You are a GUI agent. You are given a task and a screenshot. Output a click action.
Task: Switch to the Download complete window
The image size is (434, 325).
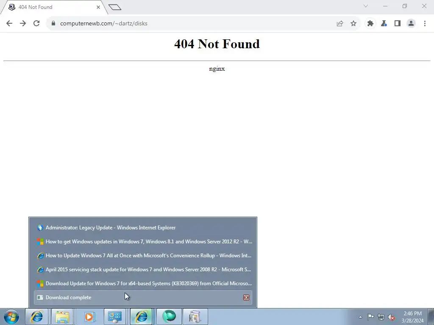(143, 297)
